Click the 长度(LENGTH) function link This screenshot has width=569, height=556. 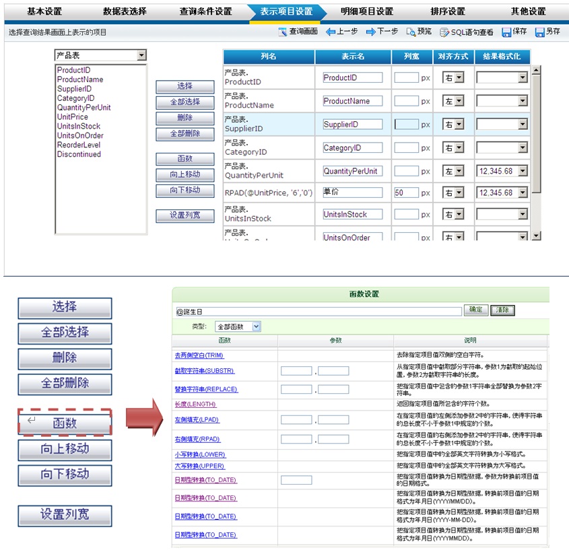195,404
